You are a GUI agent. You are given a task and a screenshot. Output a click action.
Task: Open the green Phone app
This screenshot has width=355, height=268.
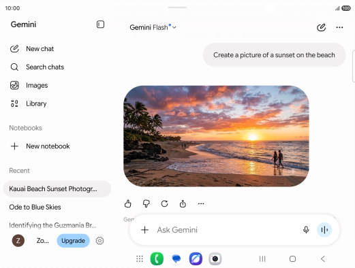[157, 258]
